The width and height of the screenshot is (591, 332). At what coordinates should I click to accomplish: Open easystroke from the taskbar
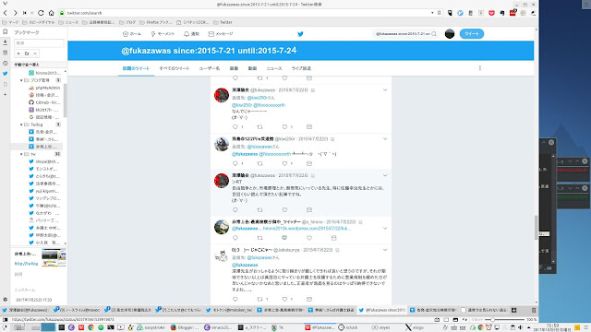151,327
